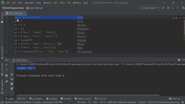Clear run output with the trash icon
The width and height of the screenshot is (185, 104).
coord(12,88)
